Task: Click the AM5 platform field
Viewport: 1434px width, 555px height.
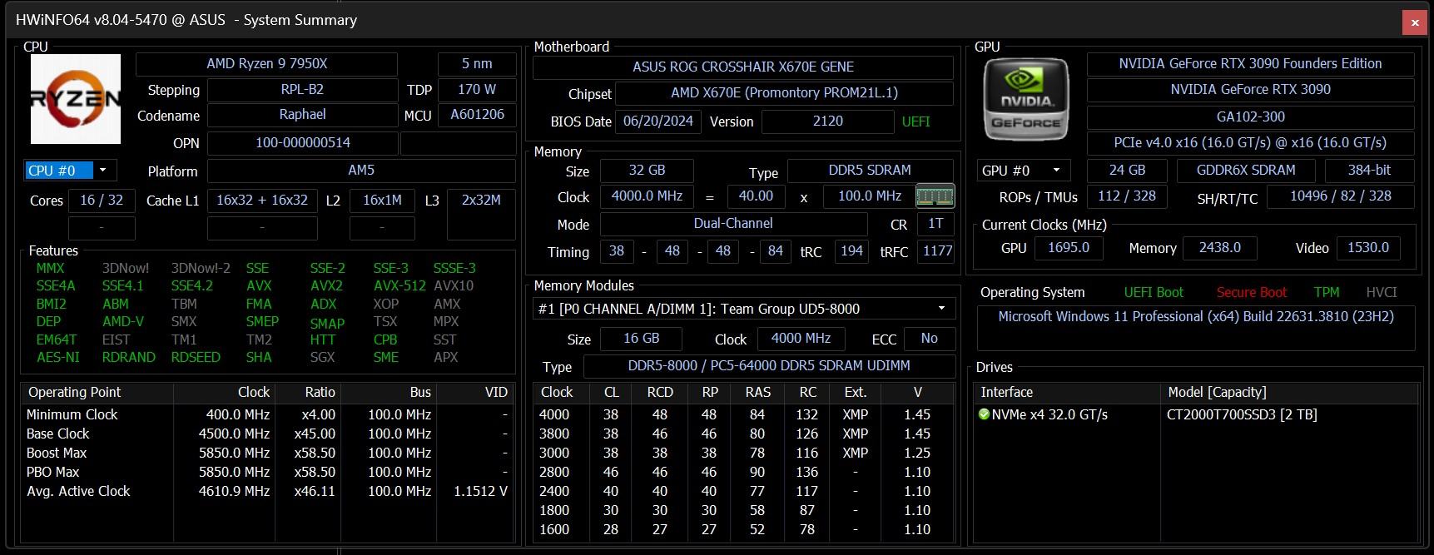Action: 361,171
